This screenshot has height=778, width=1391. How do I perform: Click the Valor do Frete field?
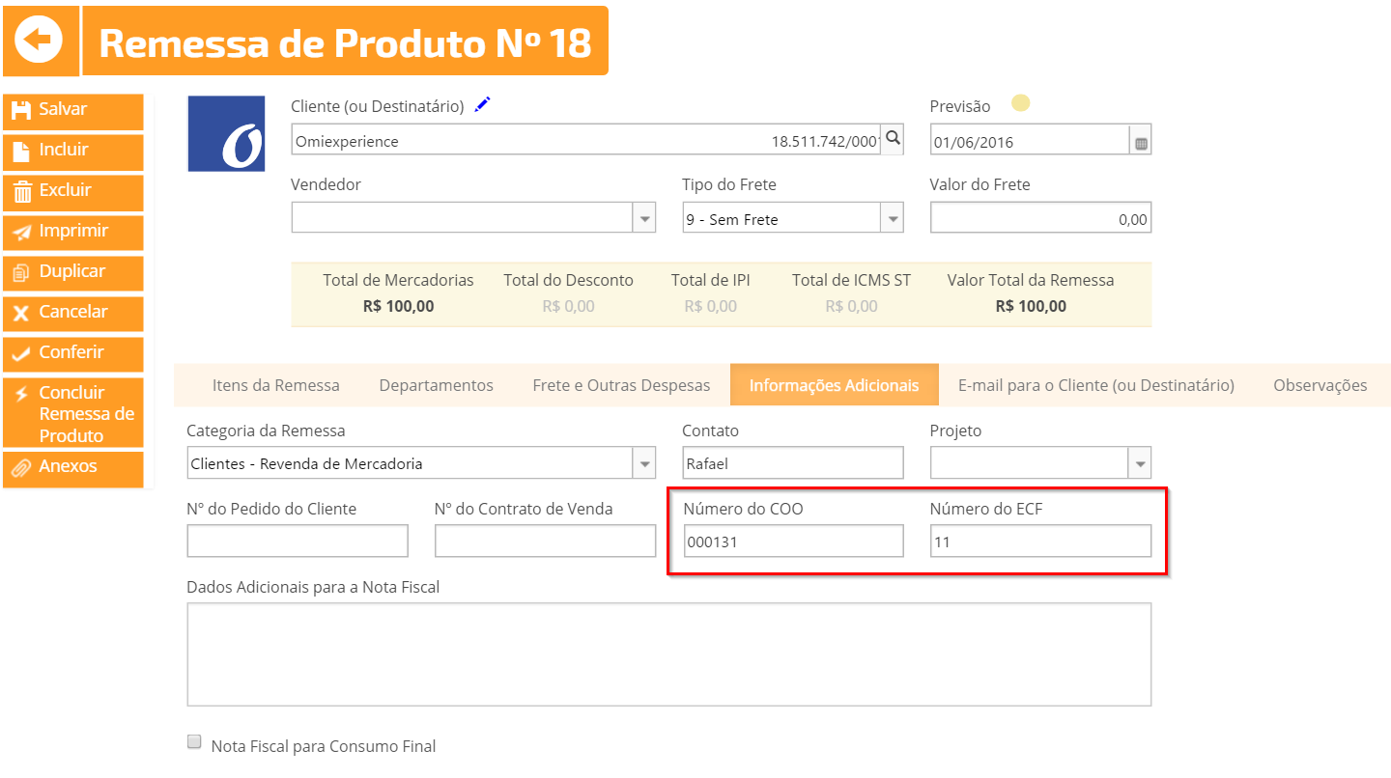click(1040, 218)
